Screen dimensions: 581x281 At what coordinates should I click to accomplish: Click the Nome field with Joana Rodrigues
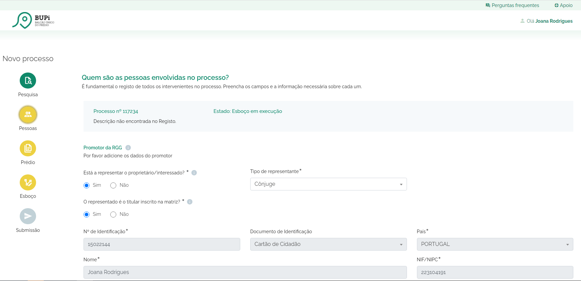click(245, 272)
